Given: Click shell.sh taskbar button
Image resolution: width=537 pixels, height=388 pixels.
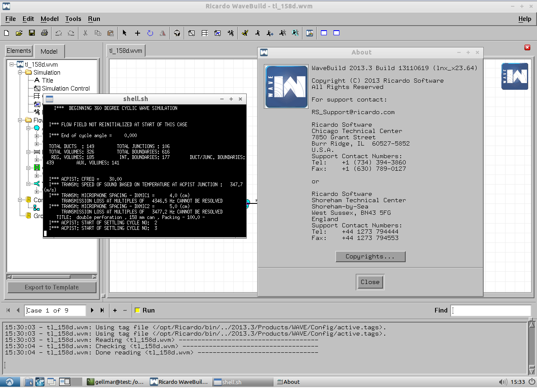Looking at the screenshot, I should tap(242, 382).
